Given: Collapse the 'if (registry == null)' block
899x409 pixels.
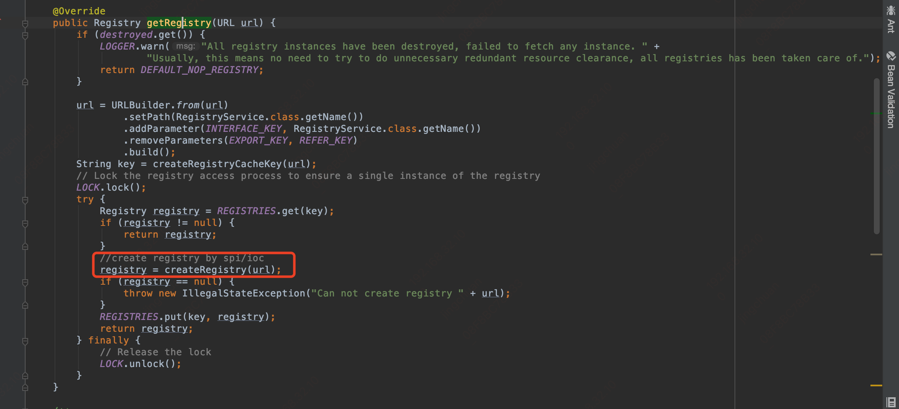Looking at the screenshot, I should tap(25, 282).
